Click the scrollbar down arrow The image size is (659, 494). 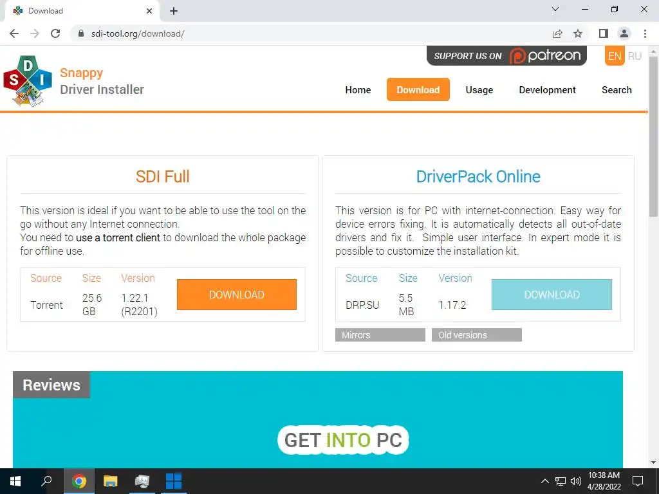pos(653,462)
